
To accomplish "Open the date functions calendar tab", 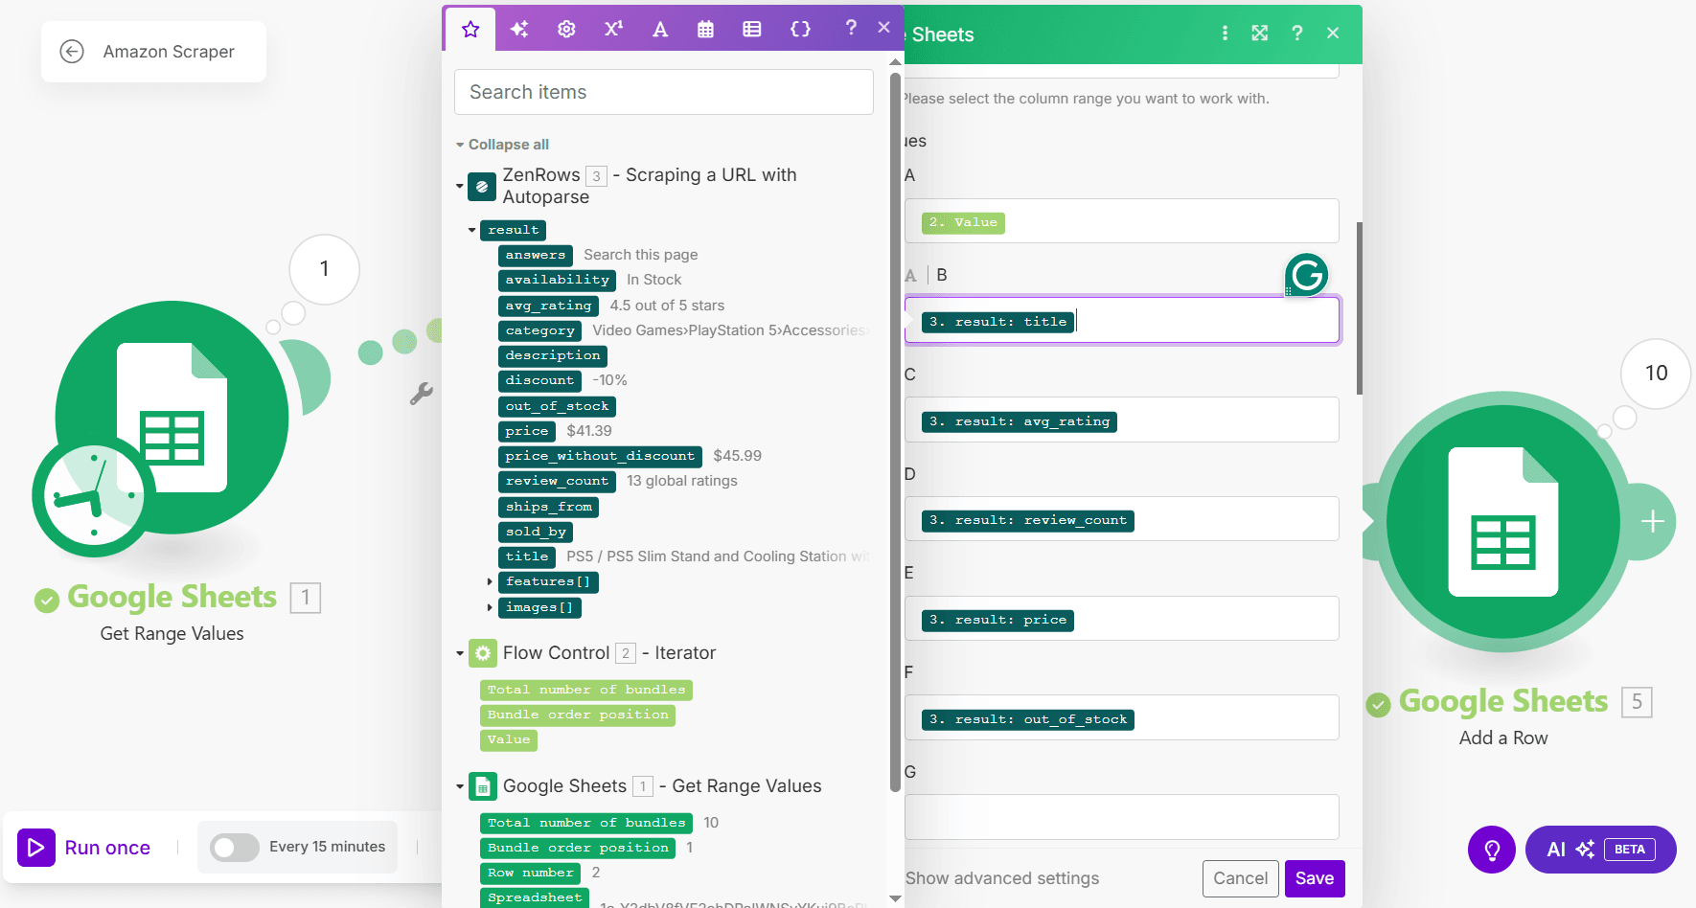I will pyautogui.click(x=705, y=29).
